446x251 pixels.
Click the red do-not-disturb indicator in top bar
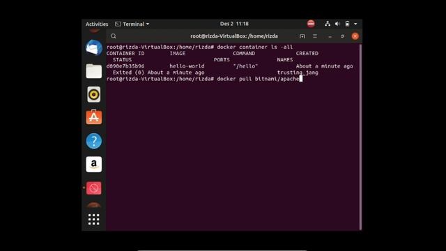click(x=311, y=24)
